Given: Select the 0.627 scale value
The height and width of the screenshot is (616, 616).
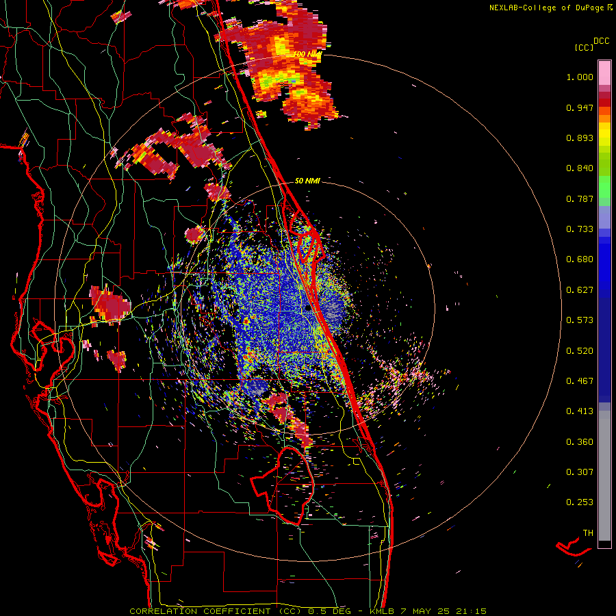Looking at the screenshot, I should [580, 290].
